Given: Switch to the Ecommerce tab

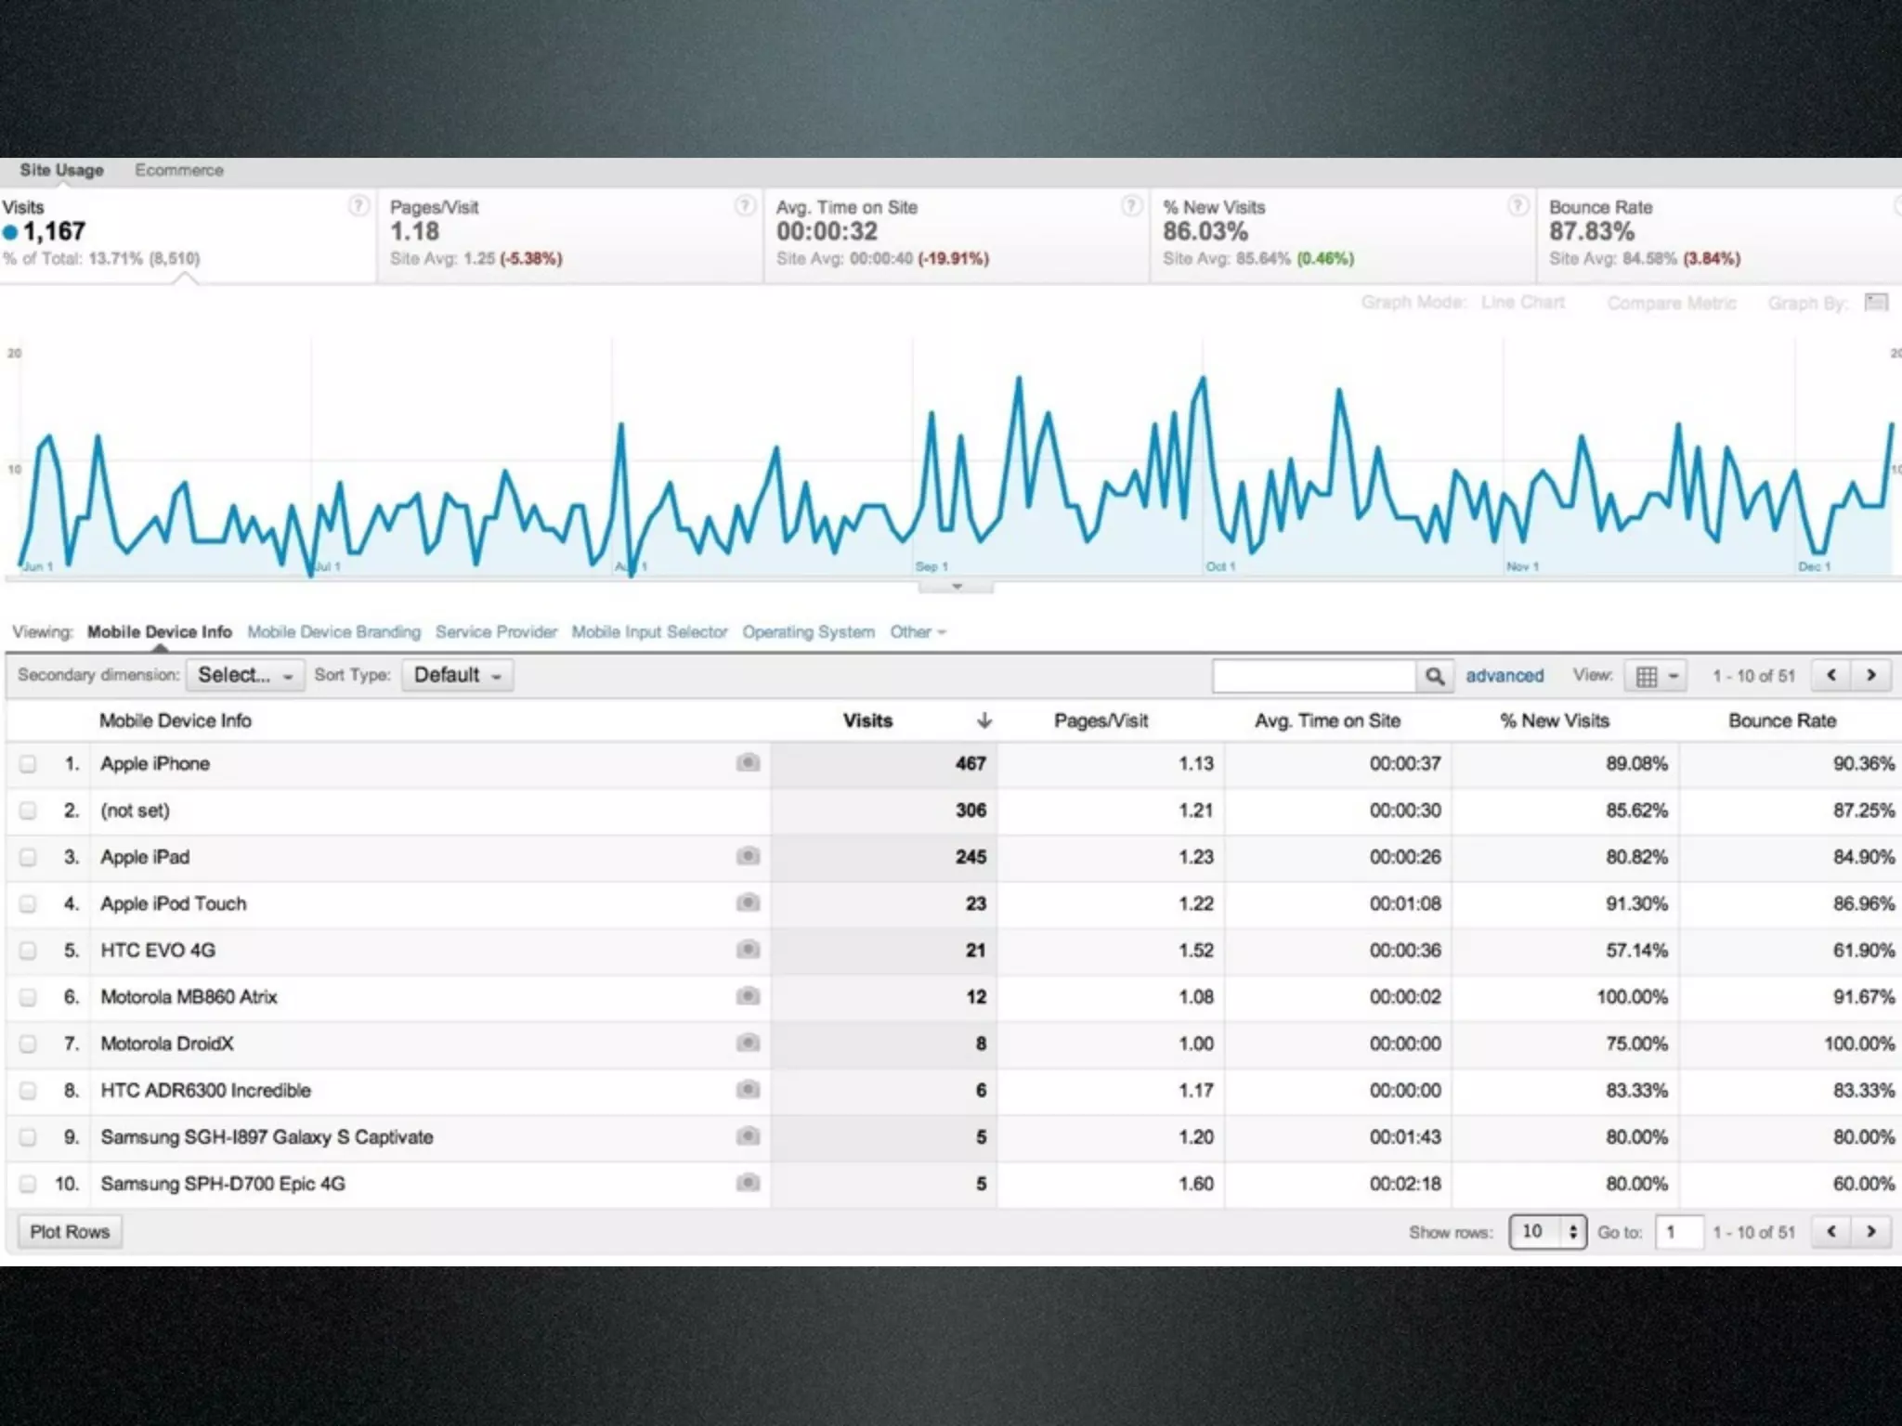Looking at the screenshot, I should click(x=179, y=170).
